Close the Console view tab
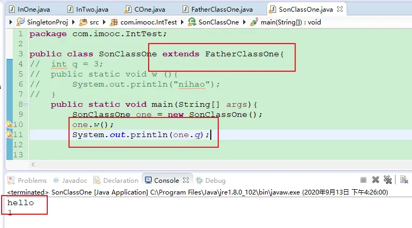This screenshot has height=228, width=412. point(186,180)
